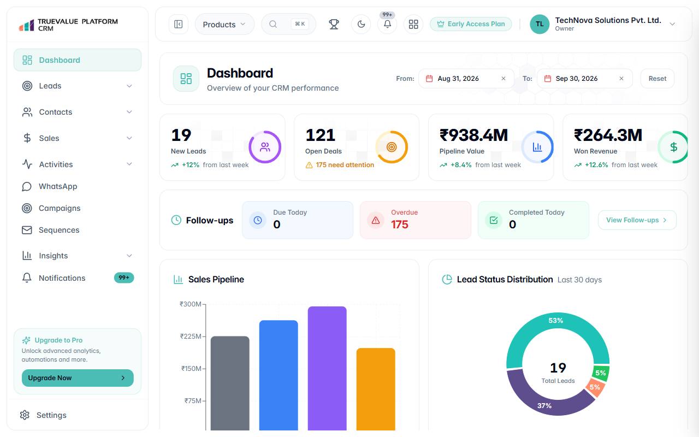The width and height of the screenshot is (699, 437).
Task: Open WhatsApp in the sidebar
Action: pos(78,186)
